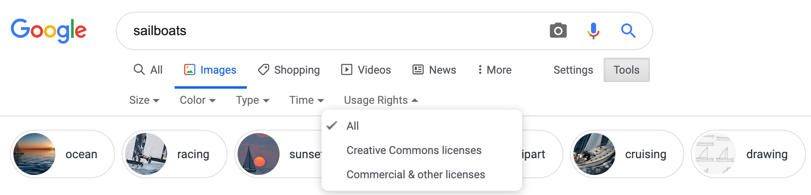Select the checked All usage rights option
This screenshot has width=811, height=195.
pos(353,126)
